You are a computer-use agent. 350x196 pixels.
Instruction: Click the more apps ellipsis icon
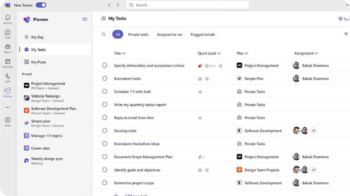click(x=8, y=107)
